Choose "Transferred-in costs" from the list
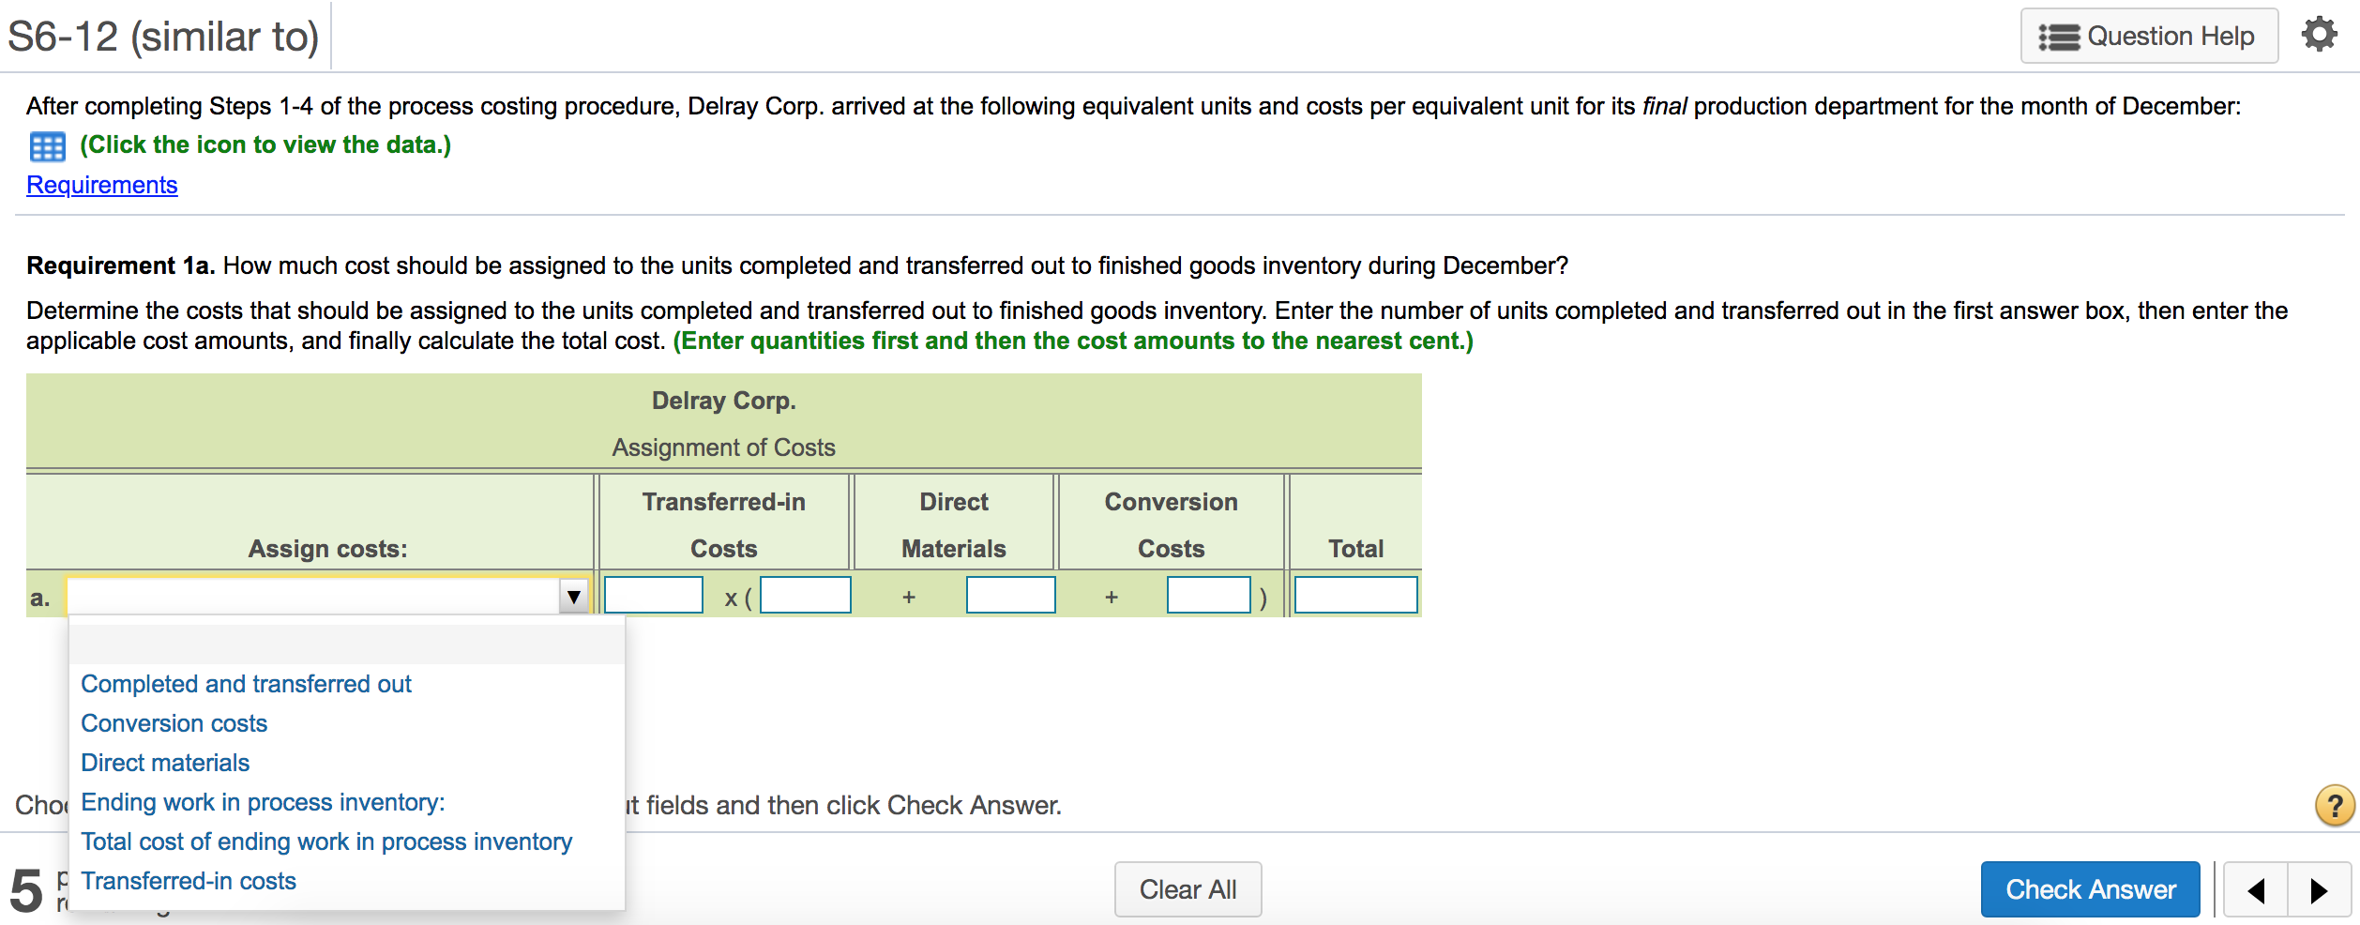 coord(189,881)
